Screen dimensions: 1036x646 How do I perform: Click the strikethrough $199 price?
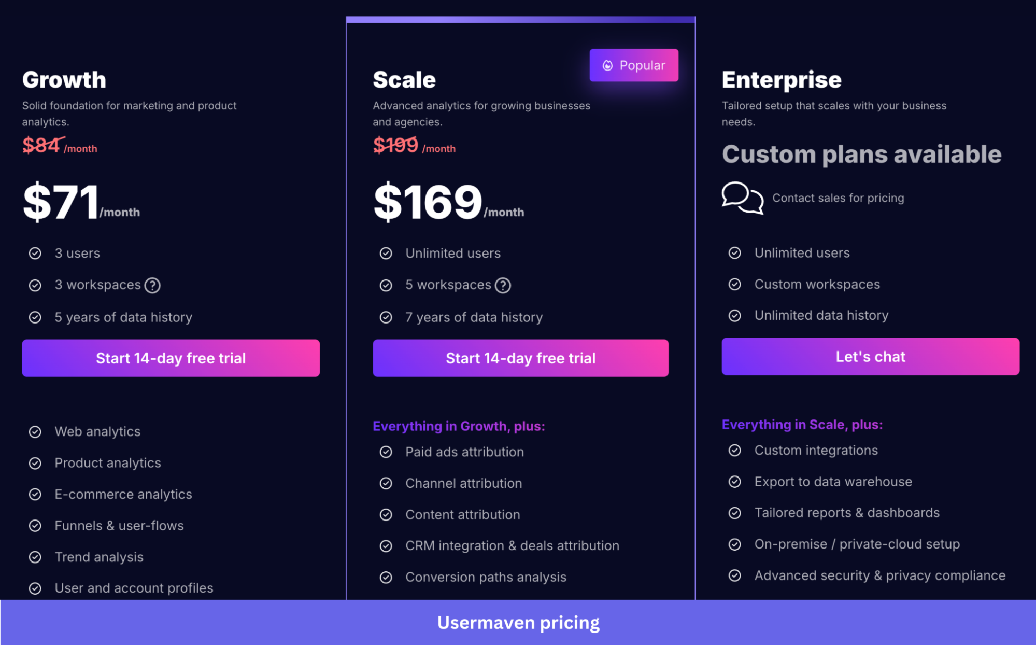[395, 145]
